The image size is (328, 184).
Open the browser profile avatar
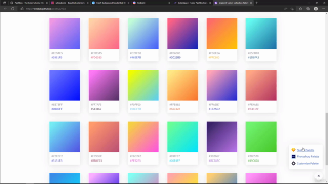pos(316,9)
